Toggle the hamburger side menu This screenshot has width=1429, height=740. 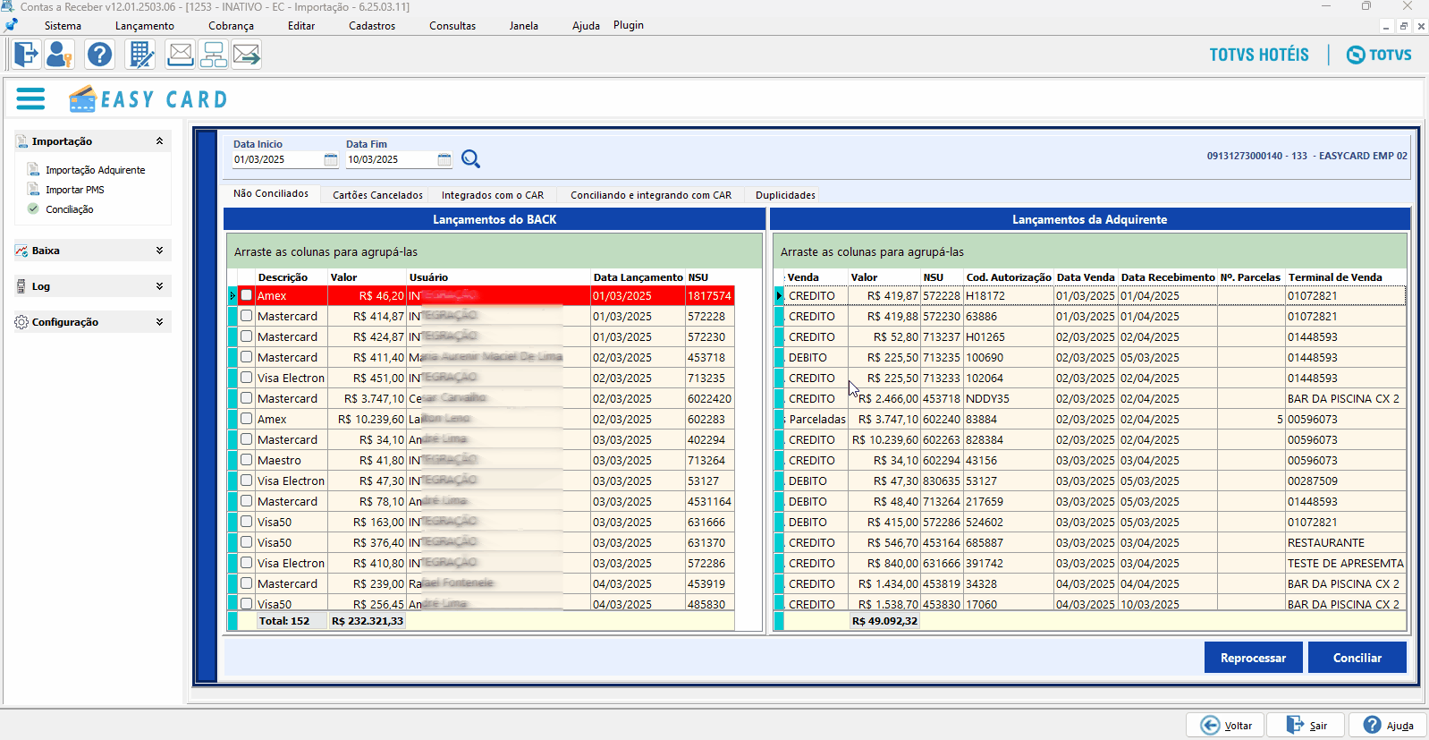tap(30, 98)
